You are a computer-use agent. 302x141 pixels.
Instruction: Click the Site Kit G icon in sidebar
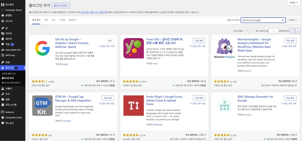(x=2, y=21)
